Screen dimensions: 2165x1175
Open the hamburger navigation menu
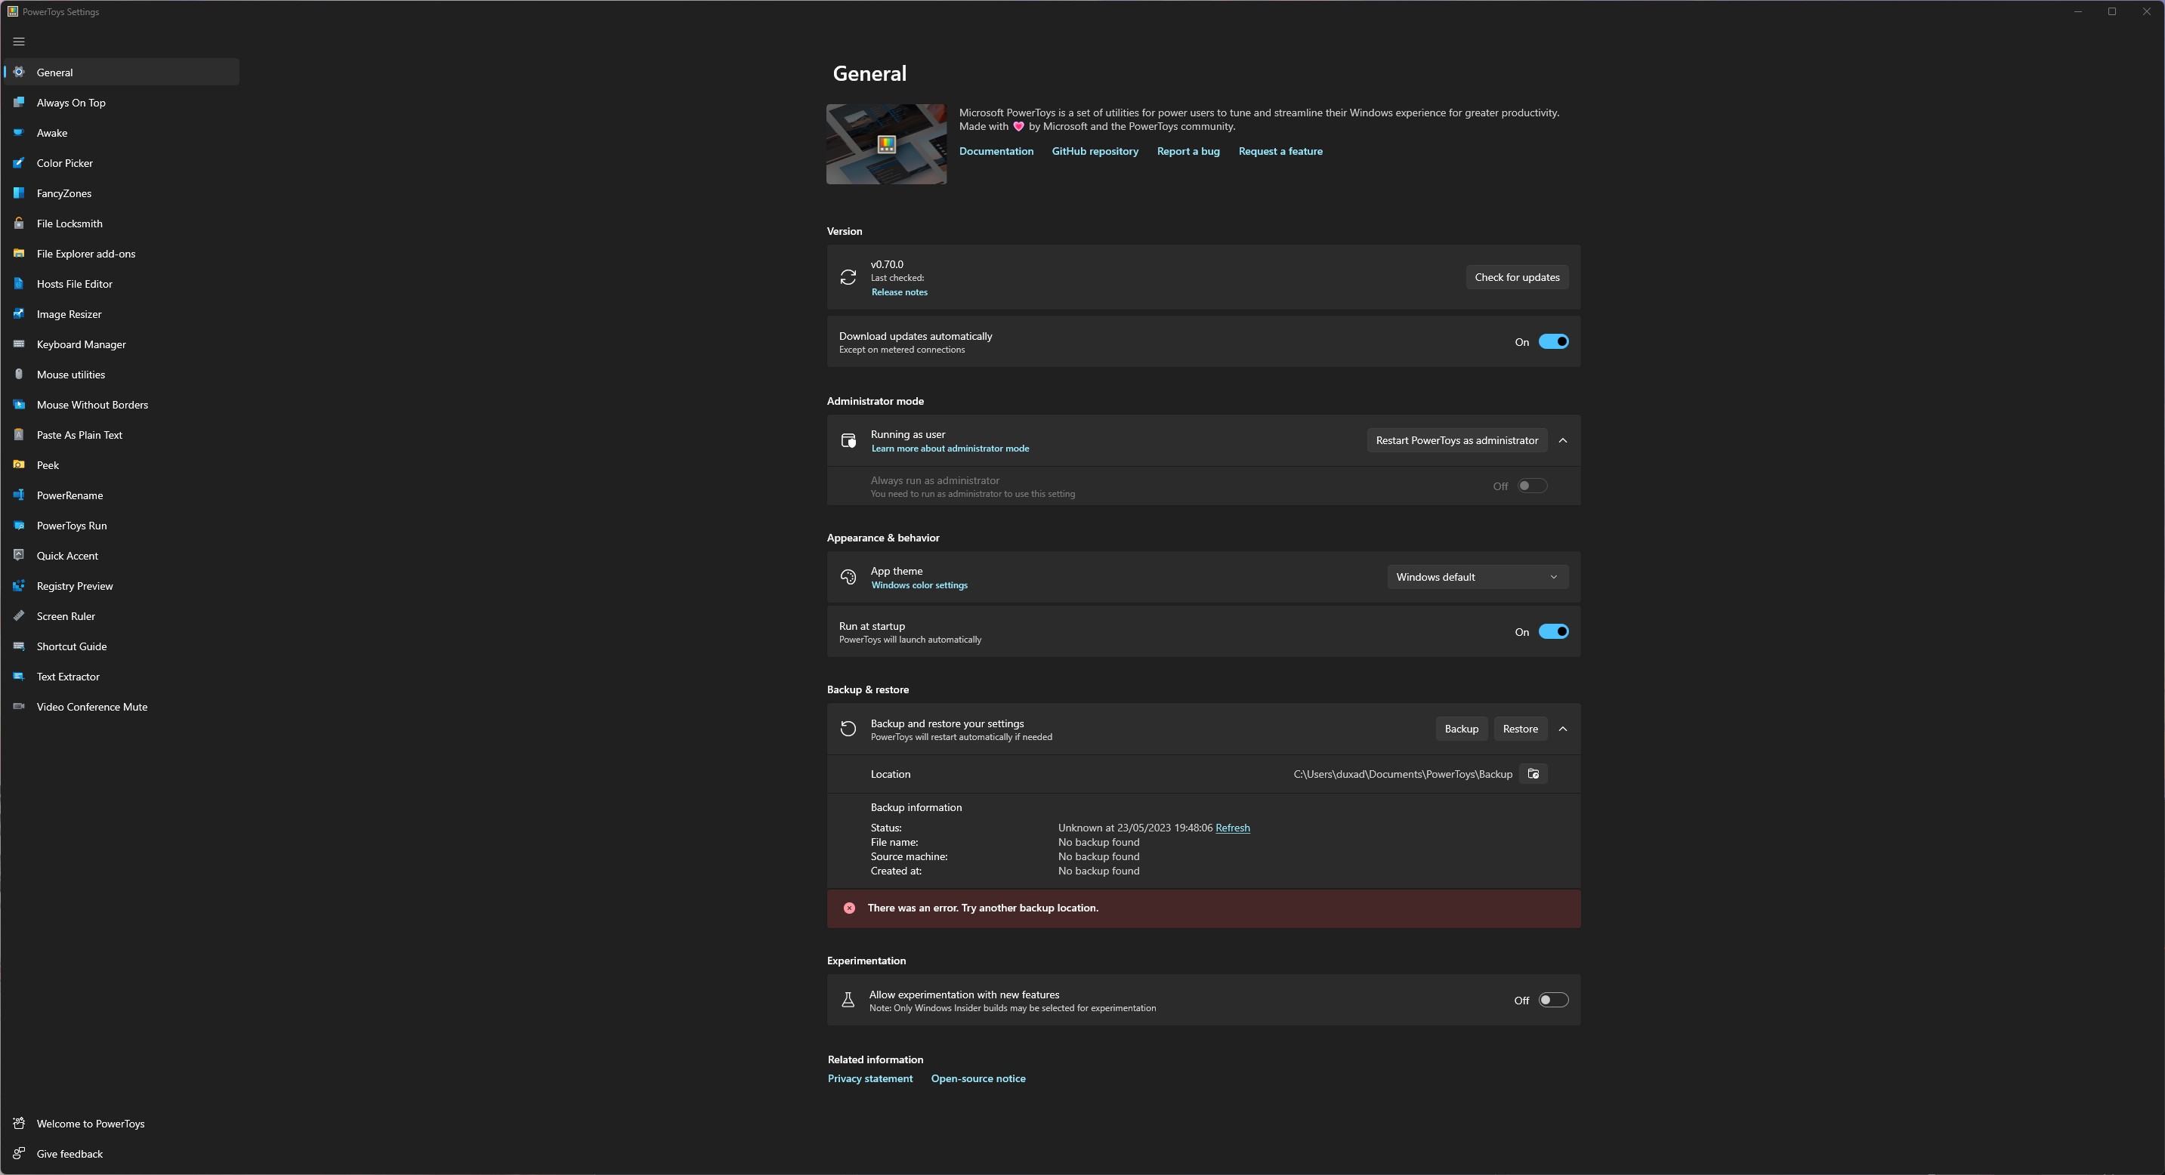[18, 41]
